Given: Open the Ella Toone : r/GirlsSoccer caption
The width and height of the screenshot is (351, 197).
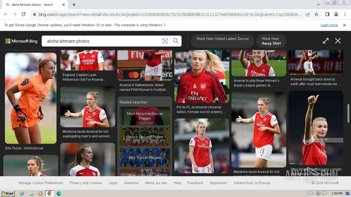Looking at the screenshot, I should pyautogui.click(x=24, y=148).
